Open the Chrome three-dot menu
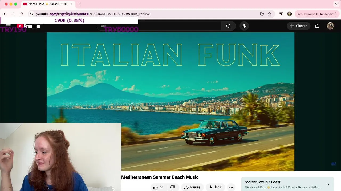 336,14
